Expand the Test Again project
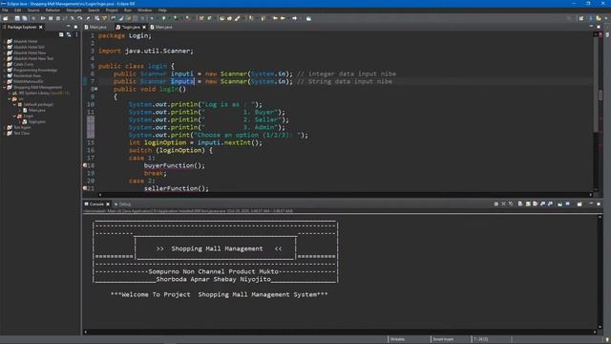Screen dimensions: 611x344 pyautogui.click(x=4, y=127)
